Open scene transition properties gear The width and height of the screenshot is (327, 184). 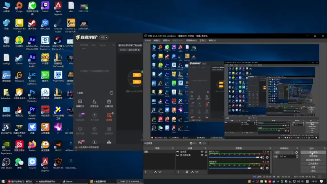[297, 153]
